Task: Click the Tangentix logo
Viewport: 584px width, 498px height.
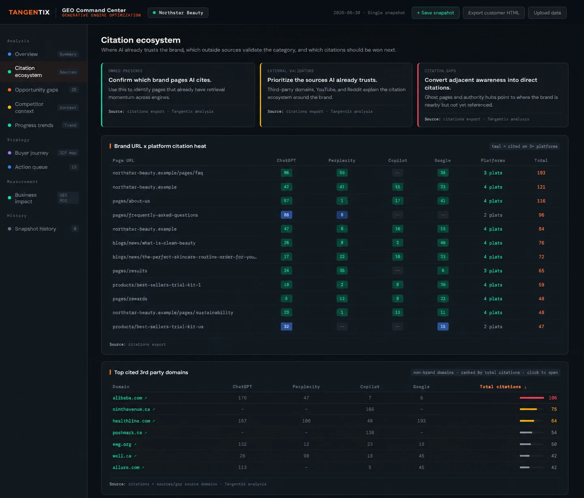Action: pyautogui.click(x=29, y=12)
